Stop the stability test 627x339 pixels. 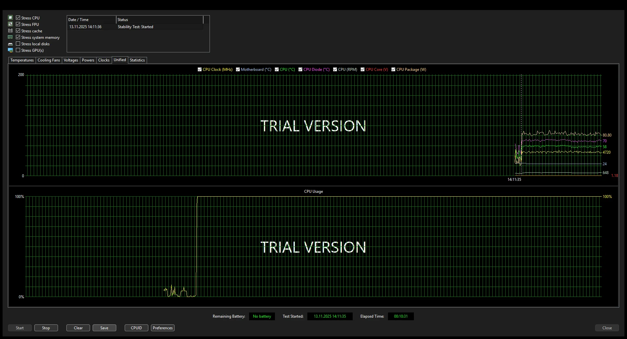click(46, 328)
